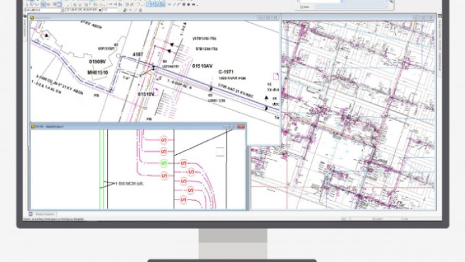Viewport: 465px width, 262px height.
Task: Click the 01510AV label
Action: tap(203, 66)
